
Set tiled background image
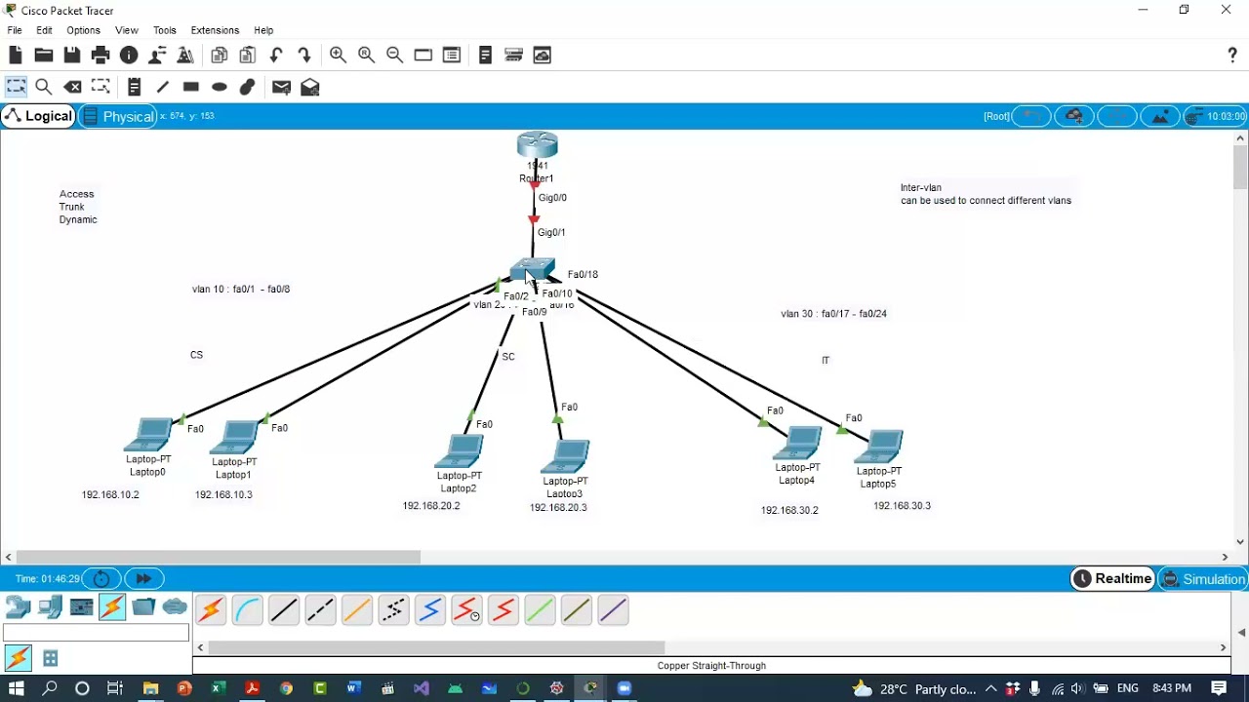pos(1160,116)
